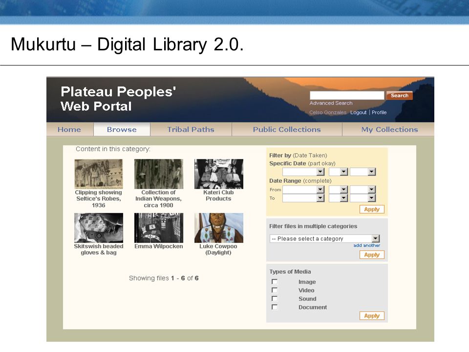
Task: Switch to the Browse tab
Action: (x=122, y=129)
